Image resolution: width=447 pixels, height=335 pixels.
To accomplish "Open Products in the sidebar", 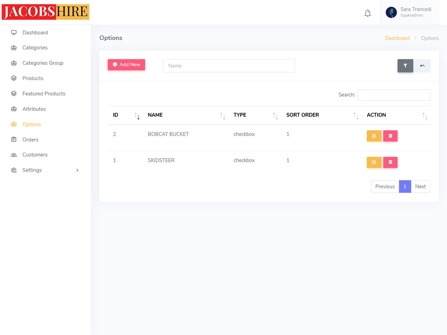I will click(x=33, y=78).
